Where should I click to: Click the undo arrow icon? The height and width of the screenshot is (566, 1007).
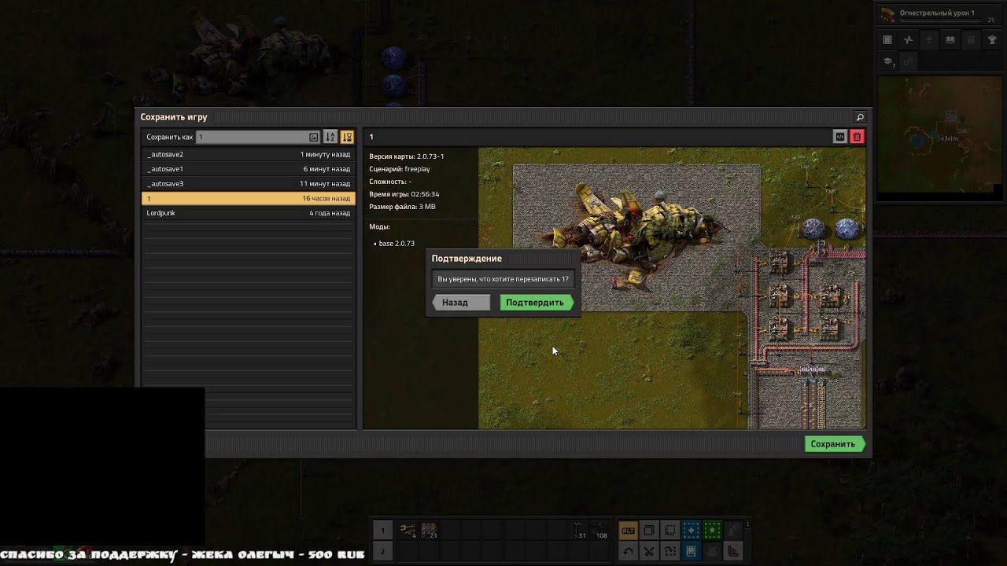coord(628,551)
